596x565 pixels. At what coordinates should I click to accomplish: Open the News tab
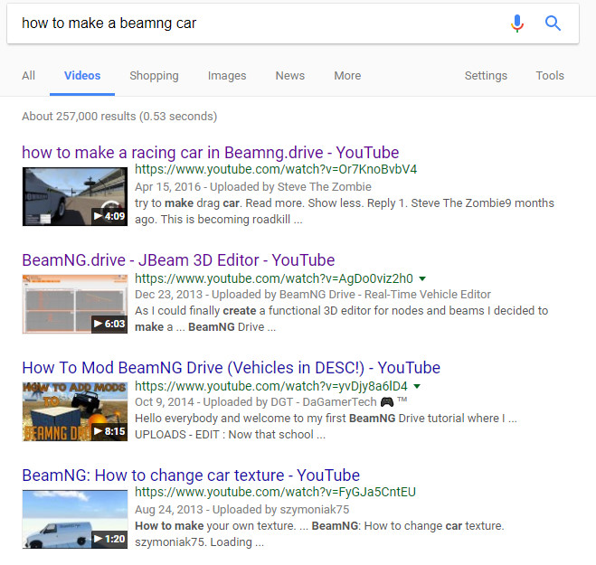pyautogui.click(x=290, y=76)
